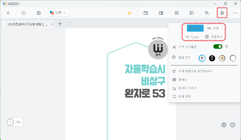Open the 실행 dropdown menu
Viewport: 241px width, 140px height.
[x=58, y=13]
